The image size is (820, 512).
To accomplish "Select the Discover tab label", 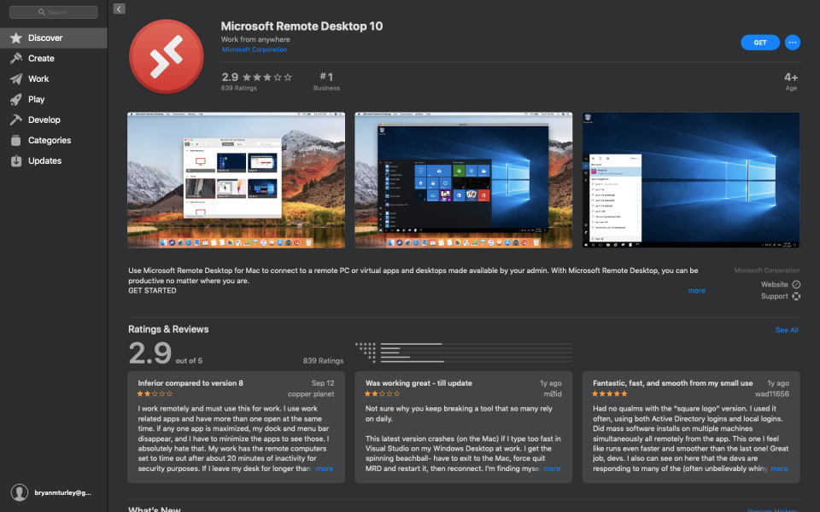I will coord(45,38).
